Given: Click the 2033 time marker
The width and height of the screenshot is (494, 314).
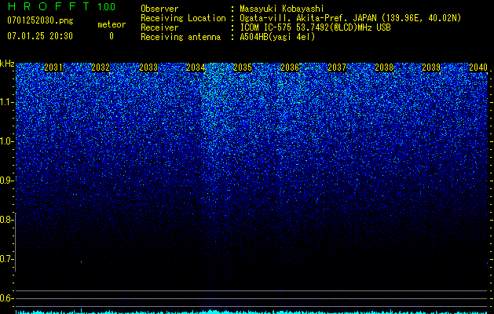Looking at the screenshot, I should coord(148,68).
